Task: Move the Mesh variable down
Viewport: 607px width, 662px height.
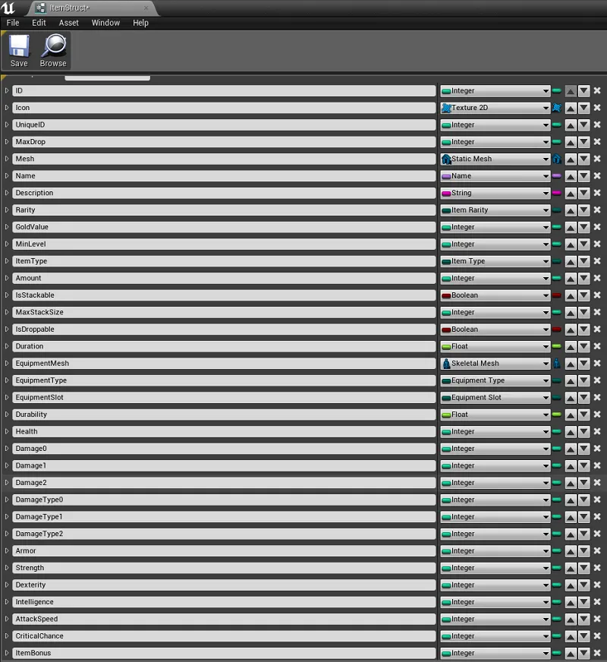Action: [583, 159]
